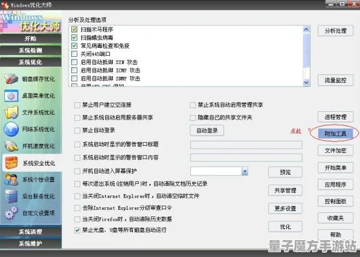
Task: Check 启用自动抵御 ICMP 攻击
Action: 74,70
